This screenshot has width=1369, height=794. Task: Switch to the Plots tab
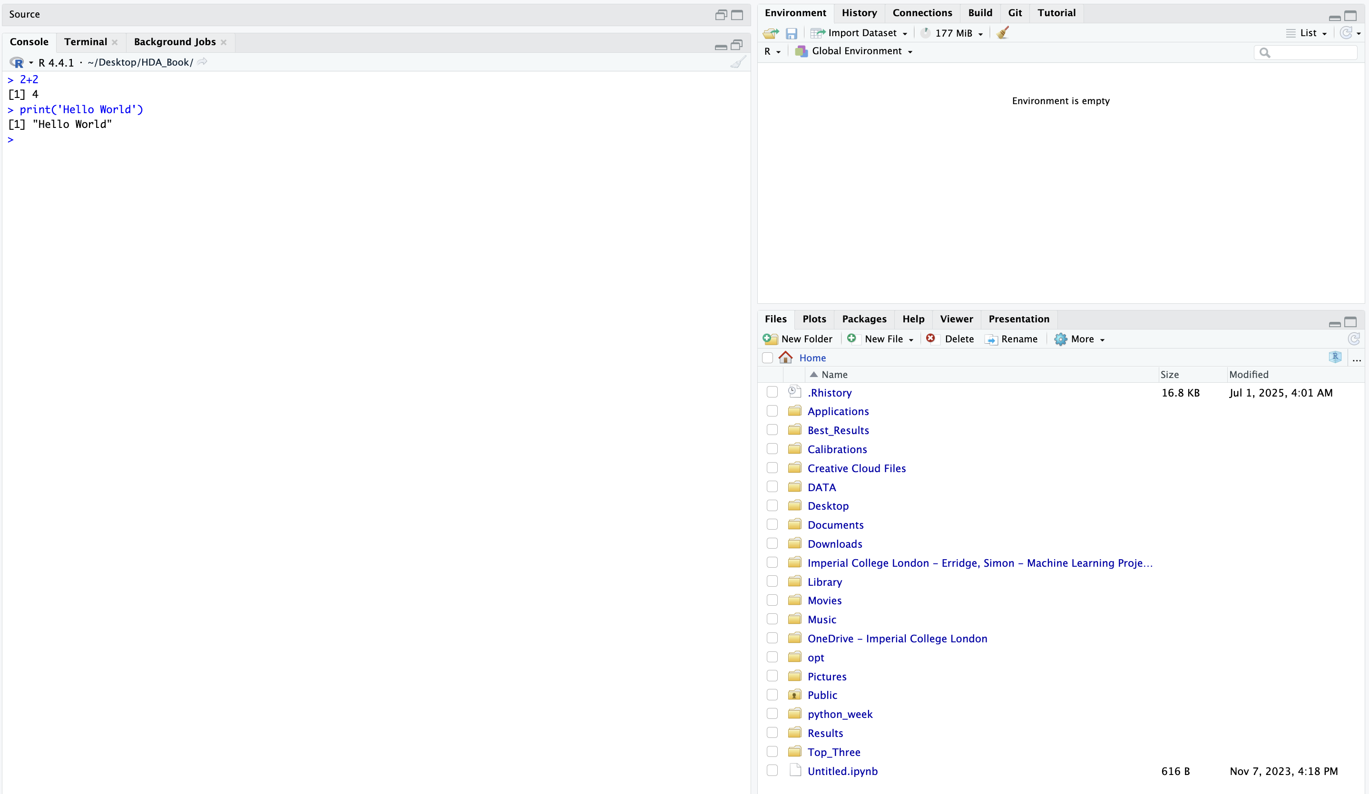[x=814, y=320]
